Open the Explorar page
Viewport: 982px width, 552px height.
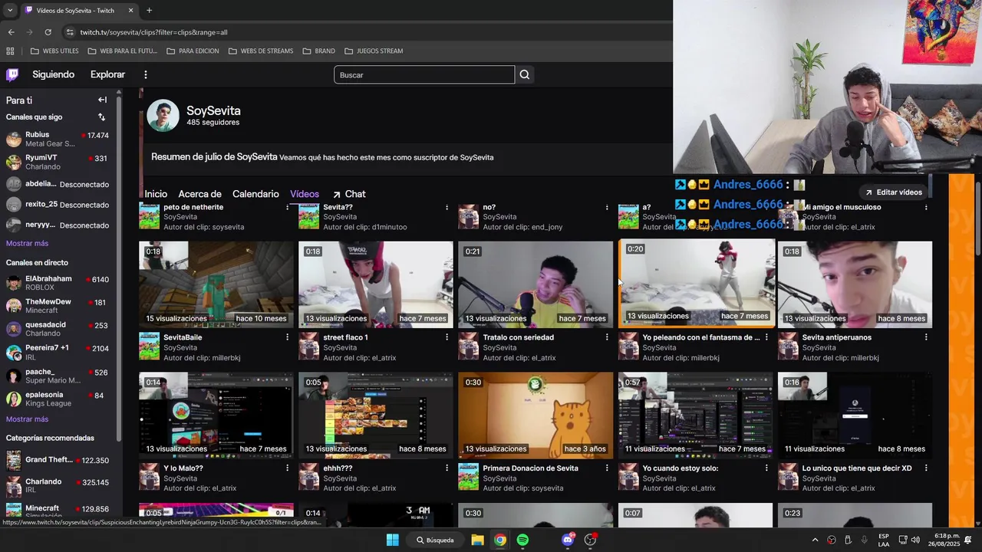107,74
